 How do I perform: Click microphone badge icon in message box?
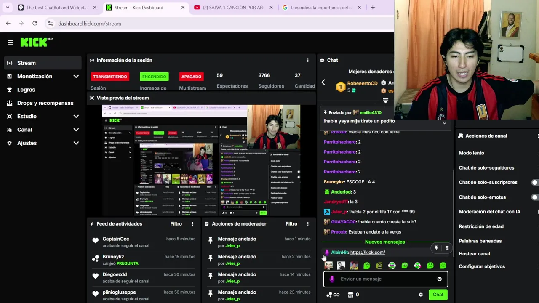(332, 279)
